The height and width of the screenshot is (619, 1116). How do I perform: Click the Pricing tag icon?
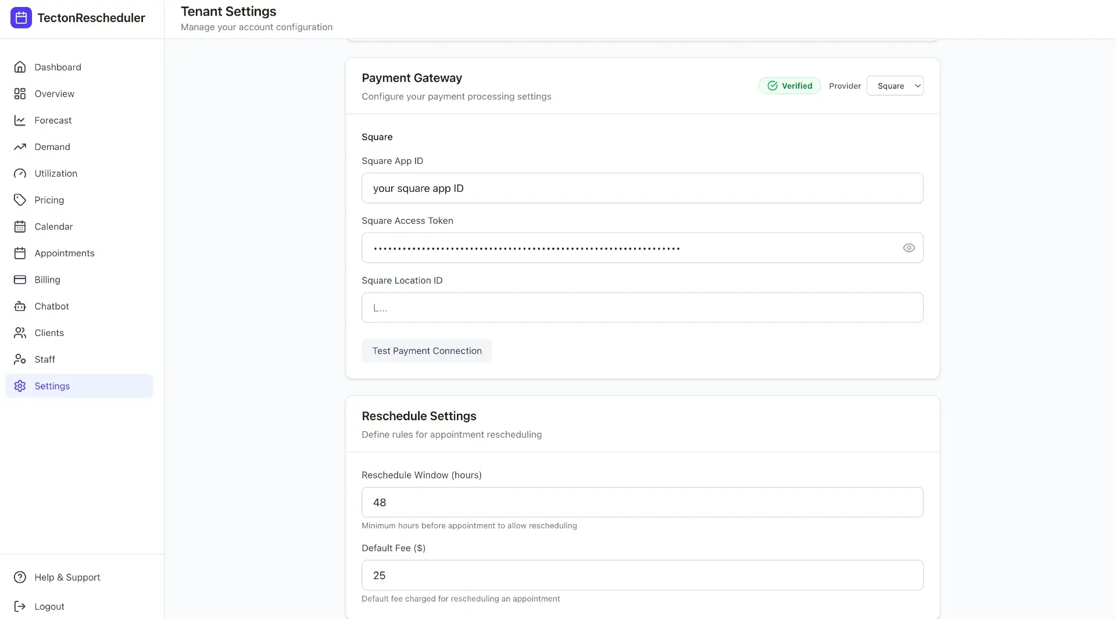pyautogui.click(x=20, y=200)
